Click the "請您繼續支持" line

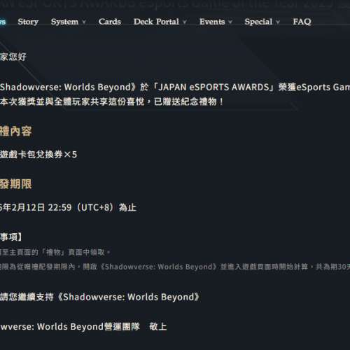pyautogui.click(x=99, y=297)
